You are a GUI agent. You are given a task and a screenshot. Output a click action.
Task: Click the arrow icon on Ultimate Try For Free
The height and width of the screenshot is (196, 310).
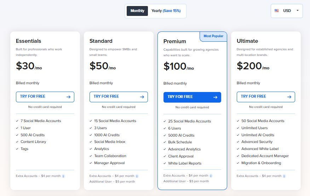[x=289, y=97]
